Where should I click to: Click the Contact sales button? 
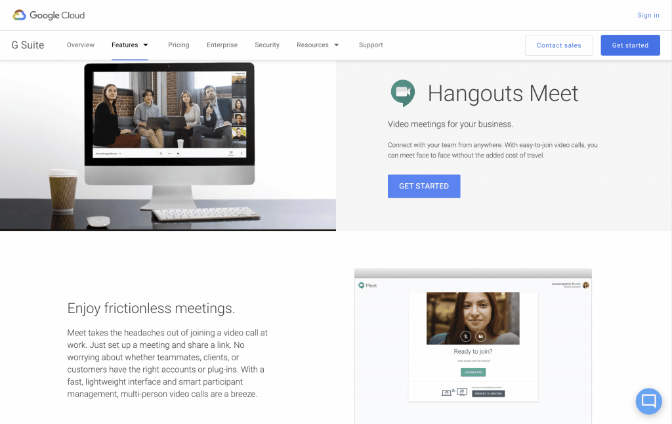[559, 45]
